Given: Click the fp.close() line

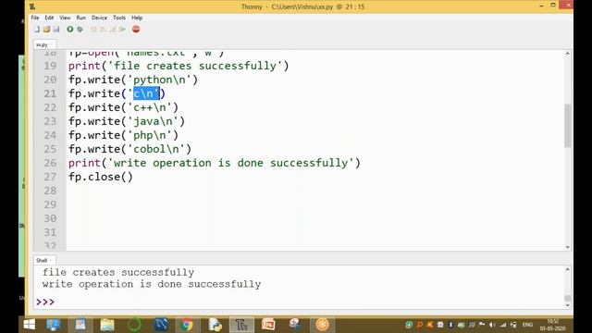Looking at the screenshot, I should click(x=101, y=177).
